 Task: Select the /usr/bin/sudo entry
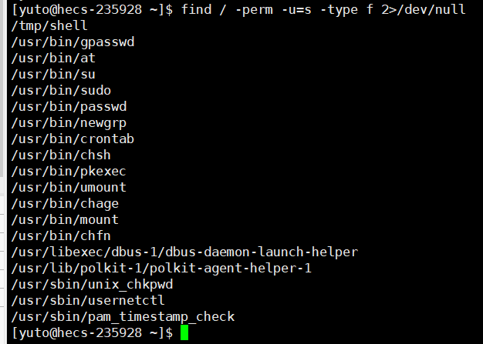[x=61, y=90]
